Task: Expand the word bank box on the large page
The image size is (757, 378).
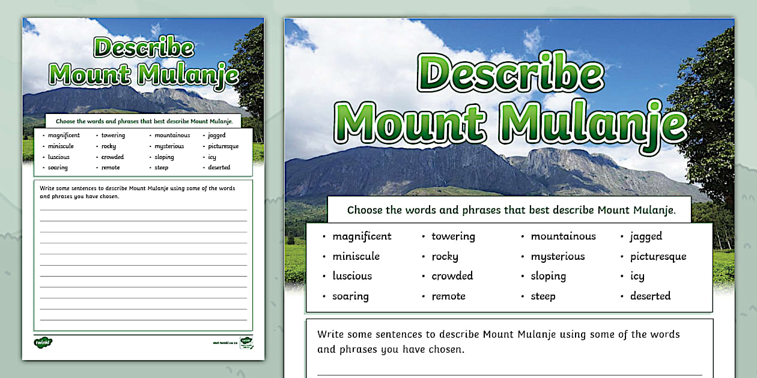Action: tap(508, 266)
